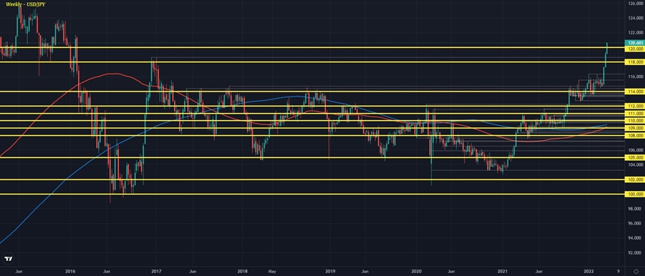
Task: Click the 2017 label on time axis
Action: click(156, 272)
